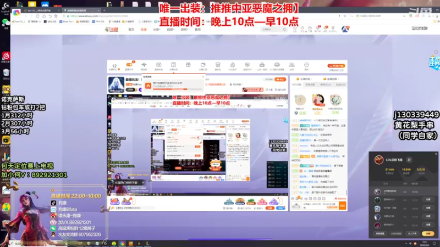
Task: Click the chat message input box
Action: click(320, 206)
